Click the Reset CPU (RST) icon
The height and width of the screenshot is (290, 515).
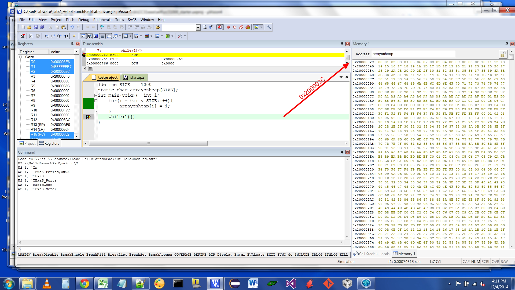pos(23,36)
